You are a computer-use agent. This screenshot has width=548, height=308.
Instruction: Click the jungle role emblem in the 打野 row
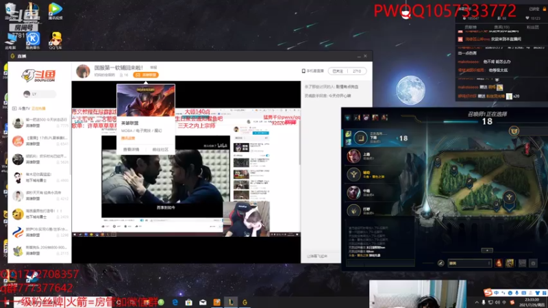coord(353,211)
